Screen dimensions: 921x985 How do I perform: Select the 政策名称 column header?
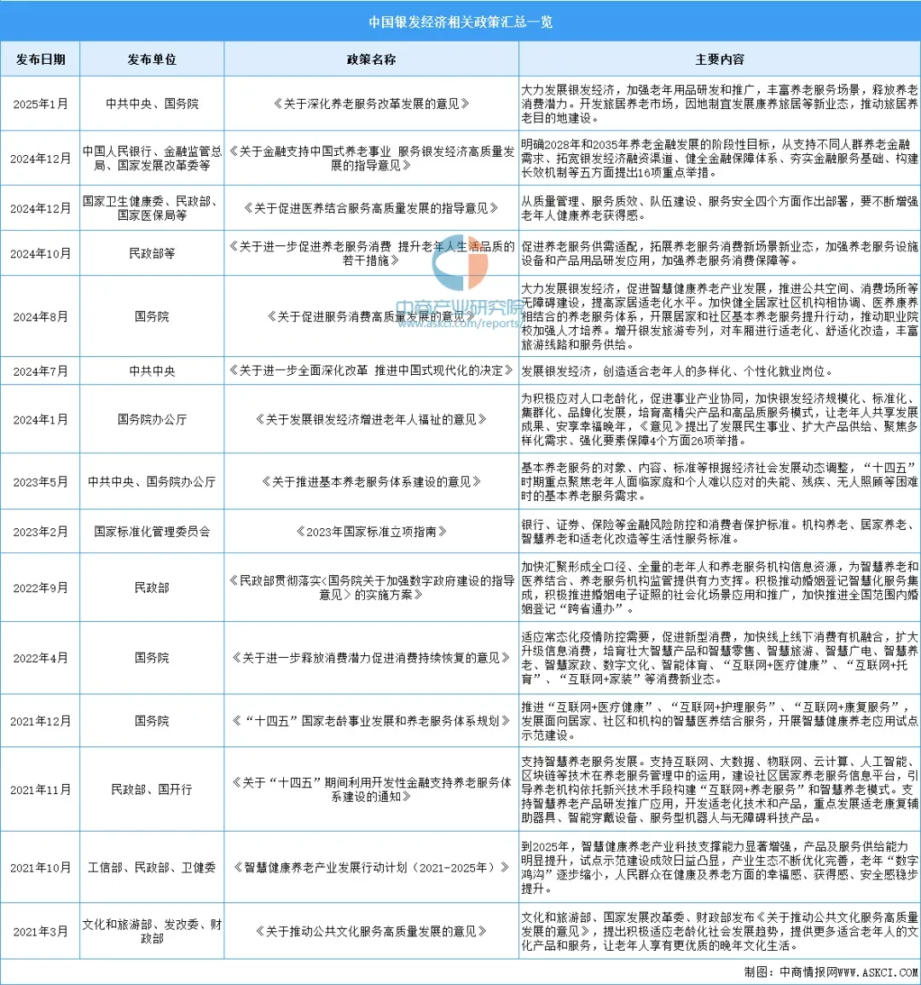click(371, 60)
